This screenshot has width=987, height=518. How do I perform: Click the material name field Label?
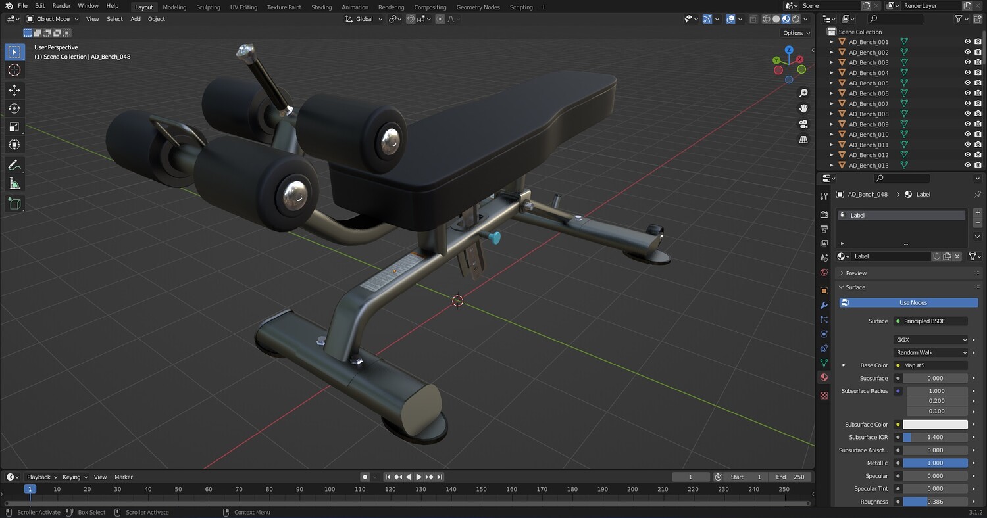click(892, 256)
